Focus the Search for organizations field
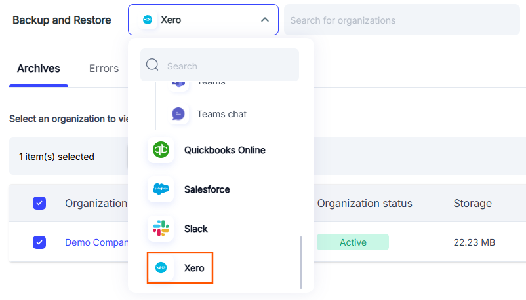 (402, 20)
